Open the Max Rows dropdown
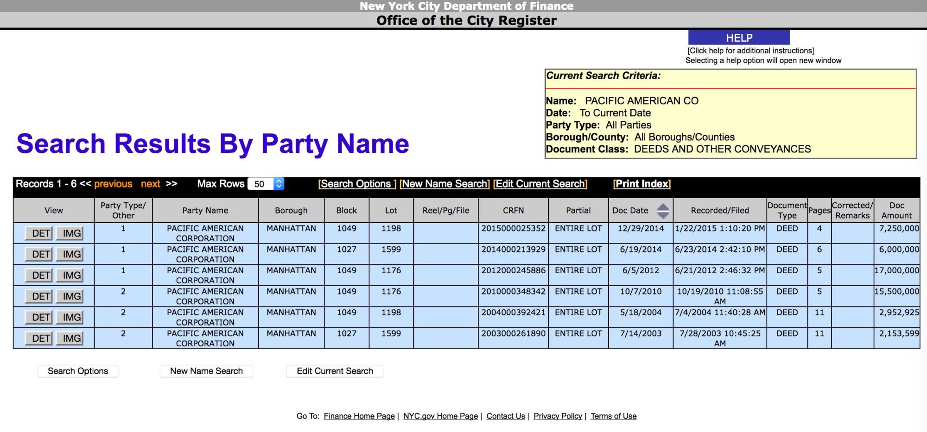The image size is (927, 432). point(266,184)
